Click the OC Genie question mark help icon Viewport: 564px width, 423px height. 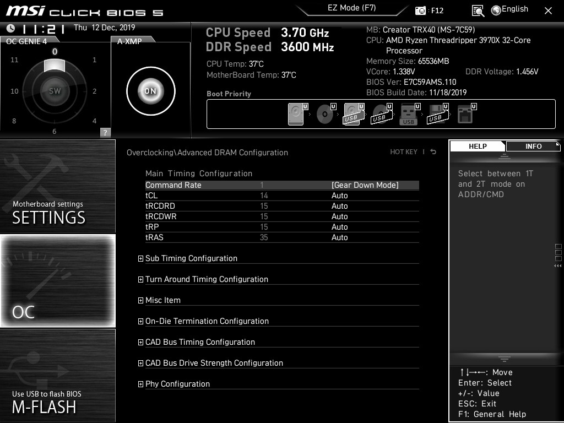tap(105, 132)
